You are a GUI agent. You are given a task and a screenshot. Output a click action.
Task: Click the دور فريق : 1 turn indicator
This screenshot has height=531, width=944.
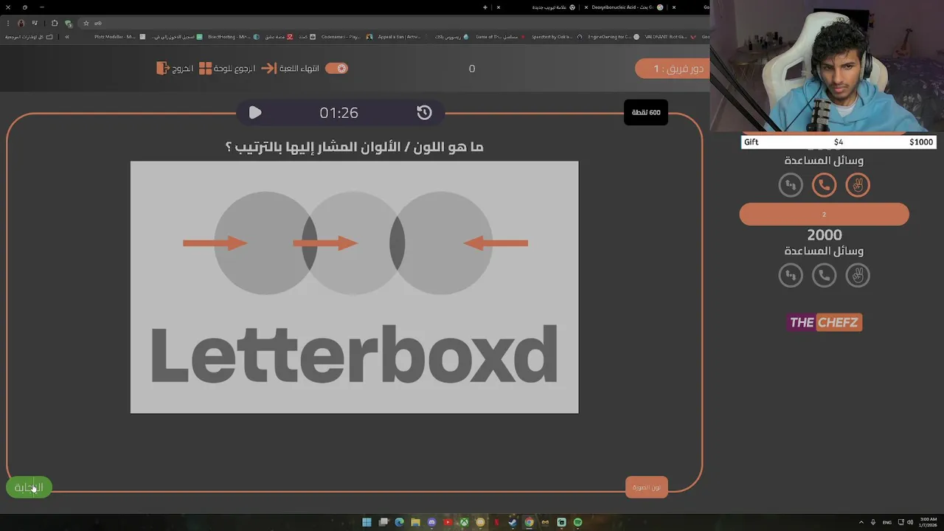(673, 69)
